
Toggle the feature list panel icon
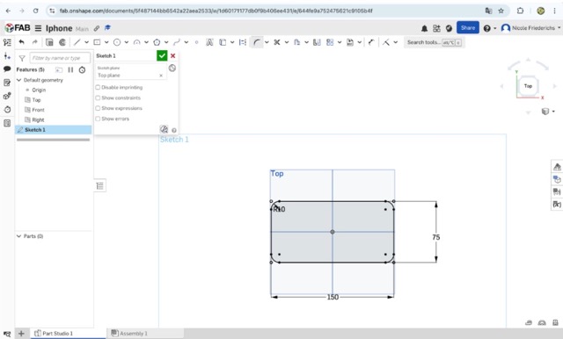[x=7, y=42]
